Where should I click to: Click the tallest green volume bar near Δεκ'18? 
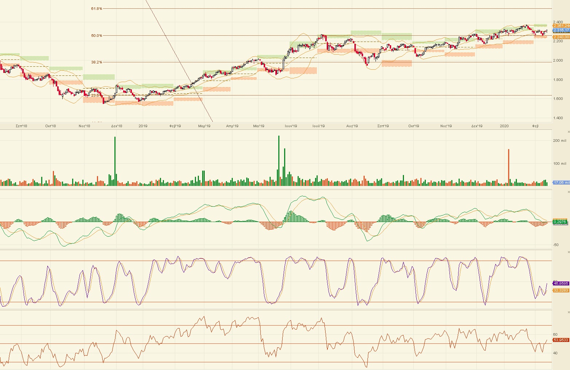pyautogui.click(x=115, y=160)
